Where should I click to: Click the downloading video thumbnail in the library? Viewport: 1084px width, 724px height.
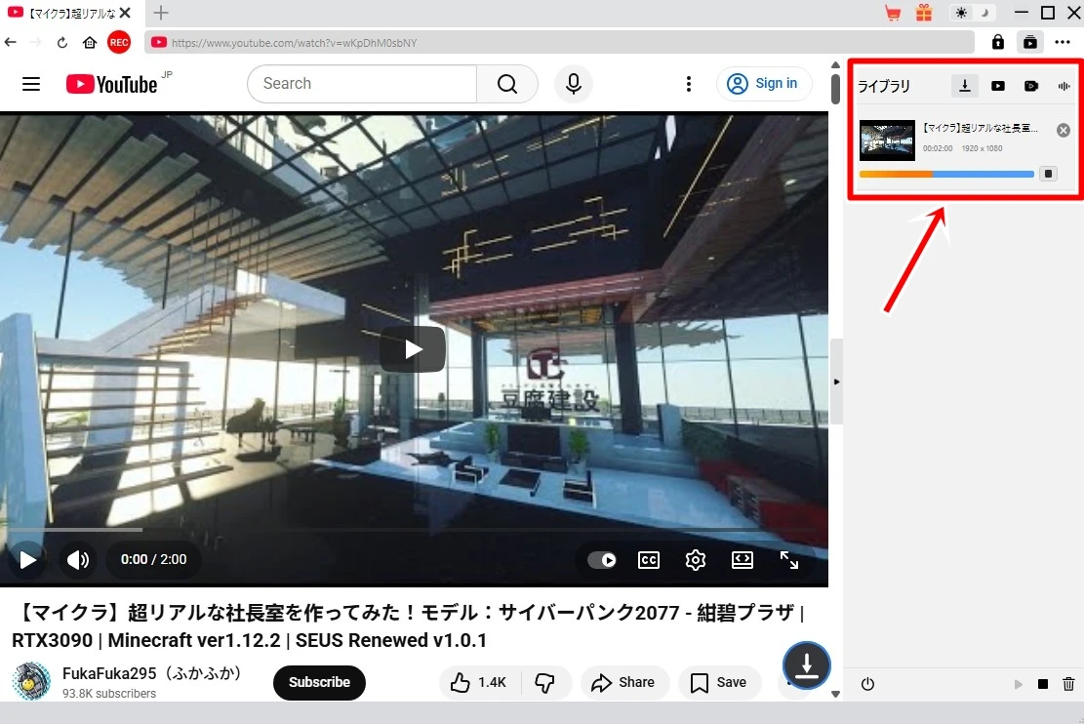(886, 140)
